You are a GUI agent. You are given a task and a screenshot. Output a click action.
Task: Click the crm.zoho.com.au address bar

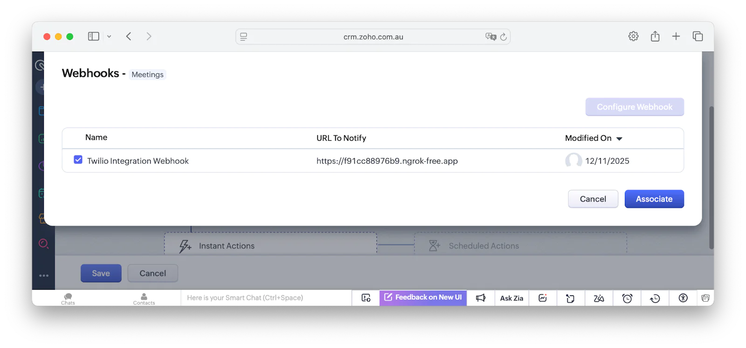373,37
